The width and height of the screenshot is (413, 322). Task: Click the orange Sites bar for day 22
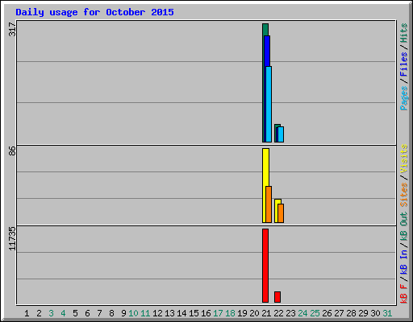[281, 213]
